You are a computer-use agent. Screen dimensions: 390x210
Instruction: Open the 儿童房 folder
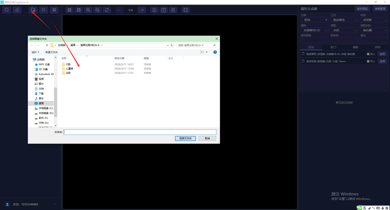(x=68, y=69)
